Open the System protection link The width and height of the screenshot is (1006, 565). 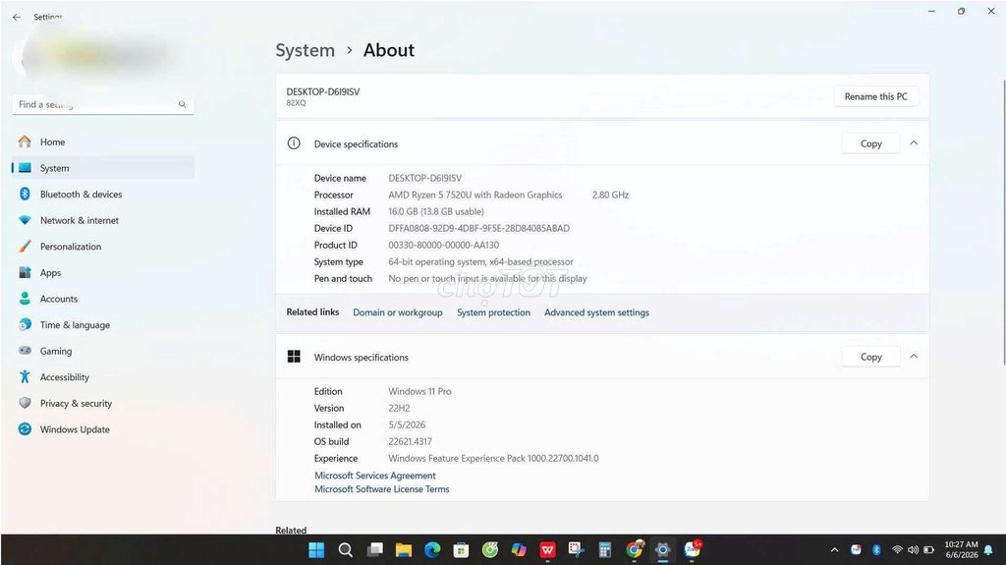tap(493, 312)
